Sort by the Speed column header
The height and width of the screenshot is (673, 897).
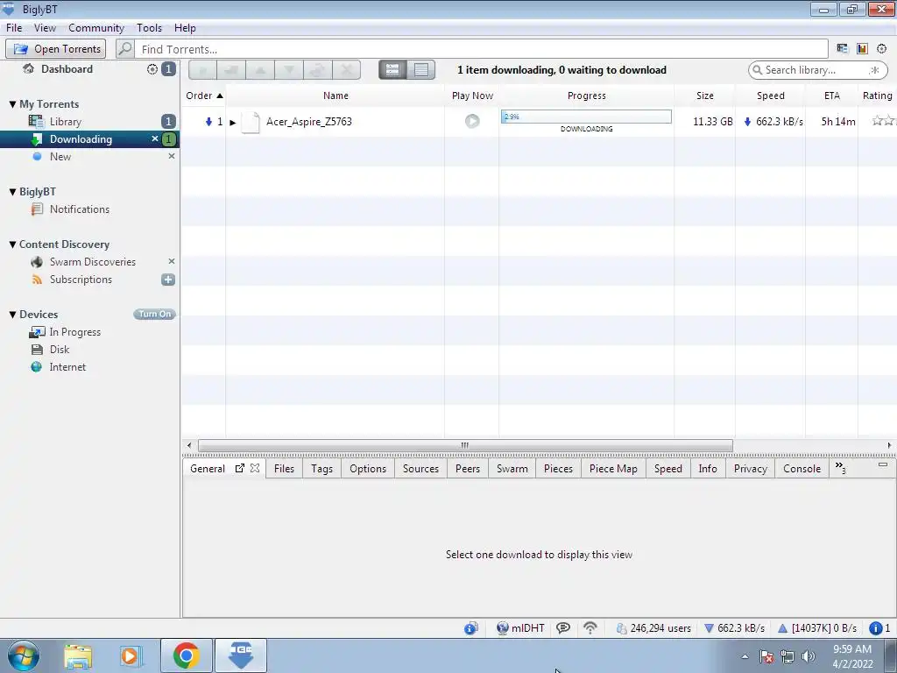point(771,96)
